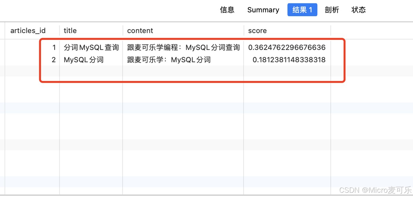Click the CSDN @Micro麦可乐 watermark text
Screen dimensions: 413x197
(375, 190)
